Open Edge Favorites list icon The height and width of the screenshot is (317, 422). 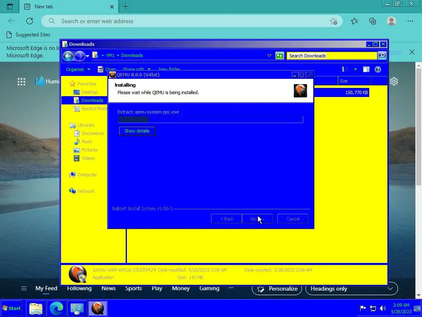[354, 21]
